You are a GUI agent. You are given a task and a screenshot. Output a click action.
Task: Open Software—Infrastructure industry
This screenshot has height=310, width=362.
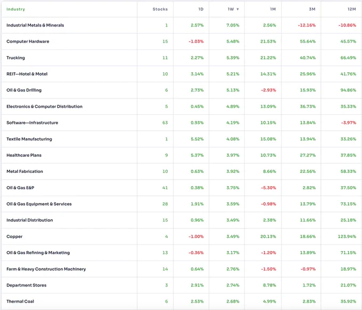click(32, 123)
